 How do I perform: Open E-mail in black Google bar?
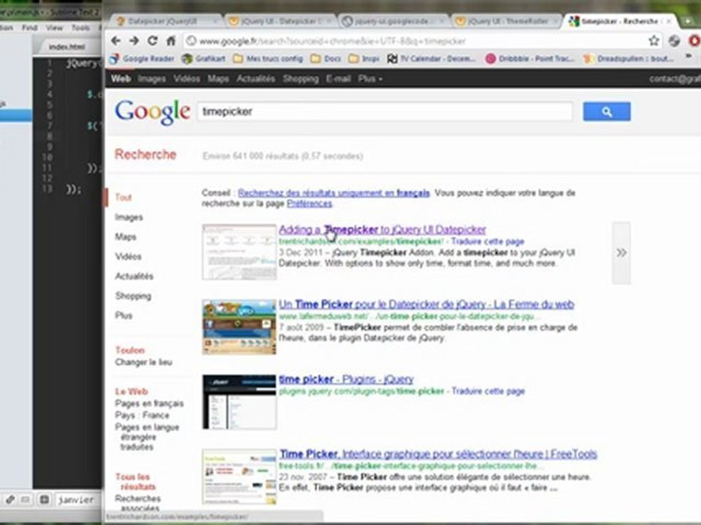pos(338,79)
